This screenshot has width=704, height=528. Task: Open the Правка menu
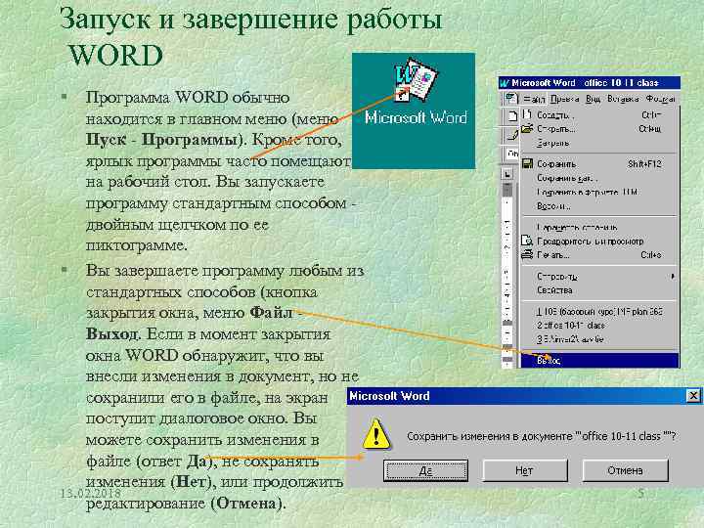point(564,99)
